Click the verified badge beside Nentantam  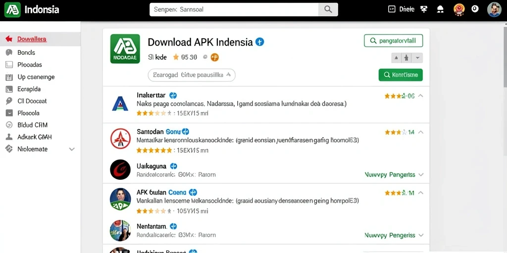tap(173, 226)
